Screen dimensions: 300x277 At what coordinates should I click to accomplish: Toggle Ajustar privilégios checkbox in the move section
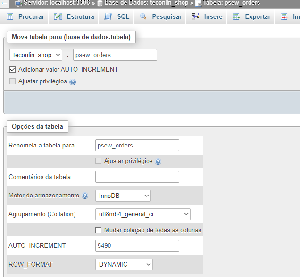click(12, 81)
